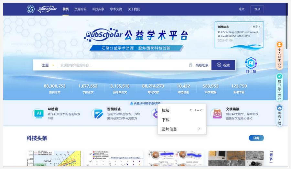Screen dimensions: 291x169
Task: Open 期刊论文交存 from the side panel
Action: click(x=280, y=87)
